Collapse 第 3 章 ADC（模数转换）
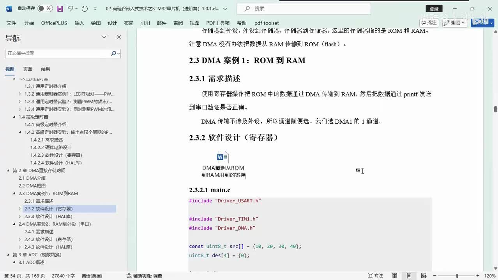Screen dimensions: 498x280 pyautogui.click(x=8, y=255)
